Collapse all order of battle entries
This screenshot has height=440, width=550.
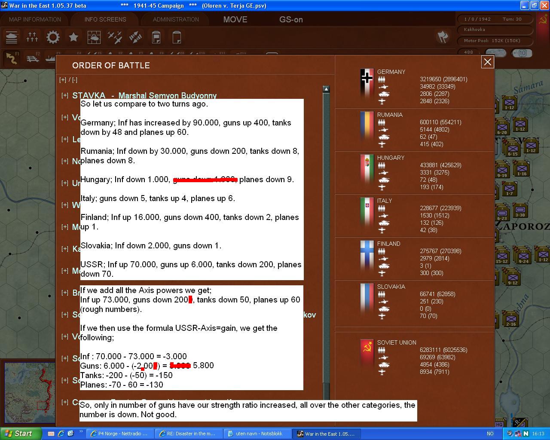click(75, 79)
